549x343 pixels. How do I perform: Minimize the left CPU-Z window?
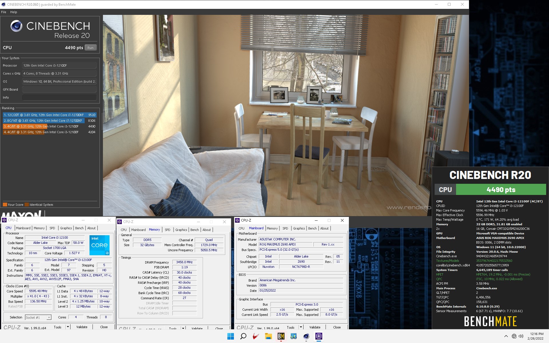[x=83, y=220]
